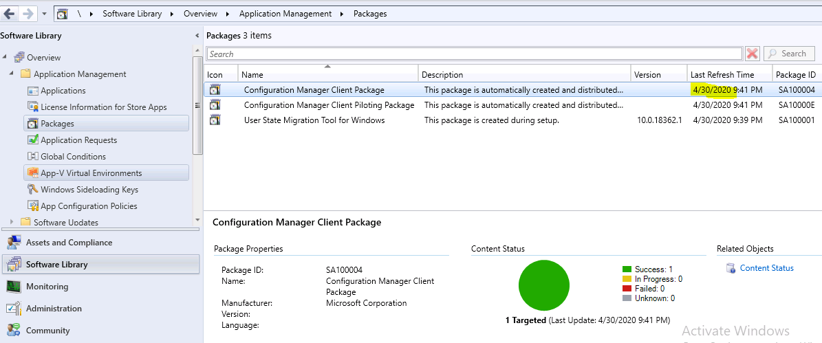Open Application Requests node
822x343 pixels.
pyautogui.click(x=78, y=140)
